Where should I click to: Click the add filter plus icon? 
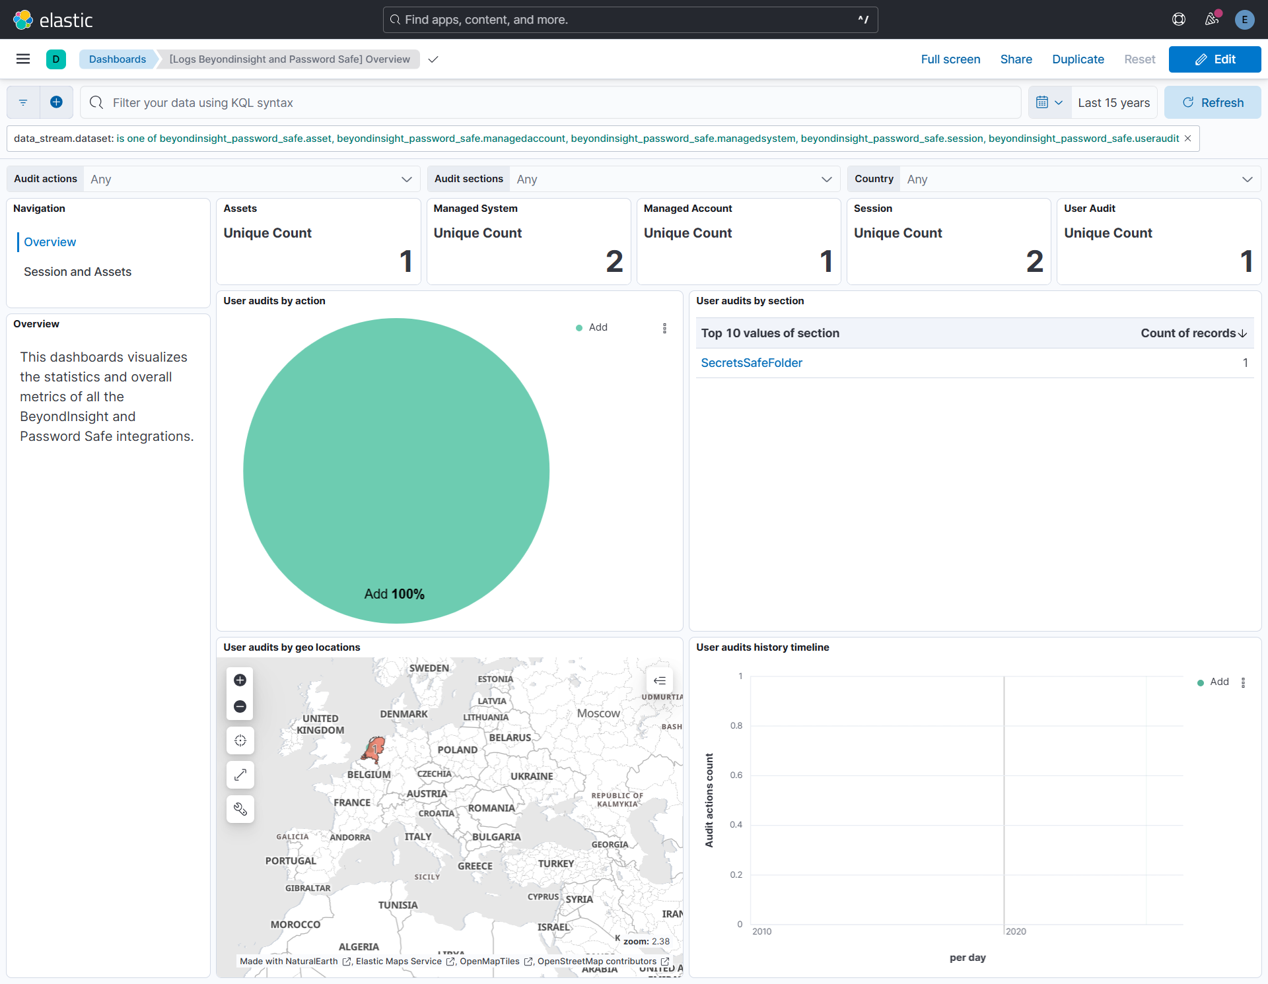[x=56, y=102]
